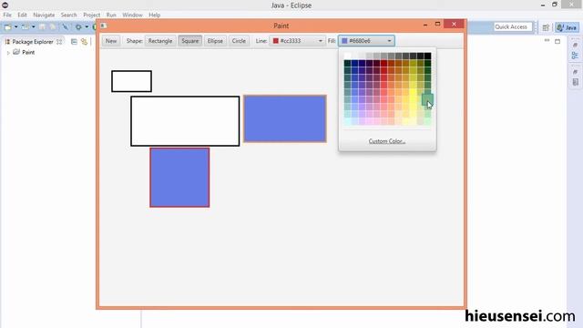Open the New wizard dropdown arrow in Eclipse

point(15,27)
